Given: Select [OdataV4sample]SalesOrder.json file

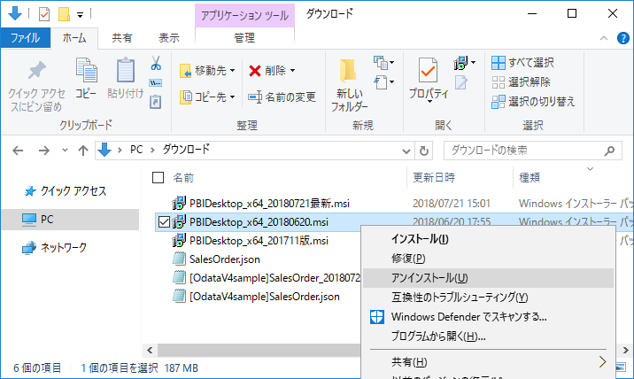Looking at the screenshot, I should [x=265, y=297].
